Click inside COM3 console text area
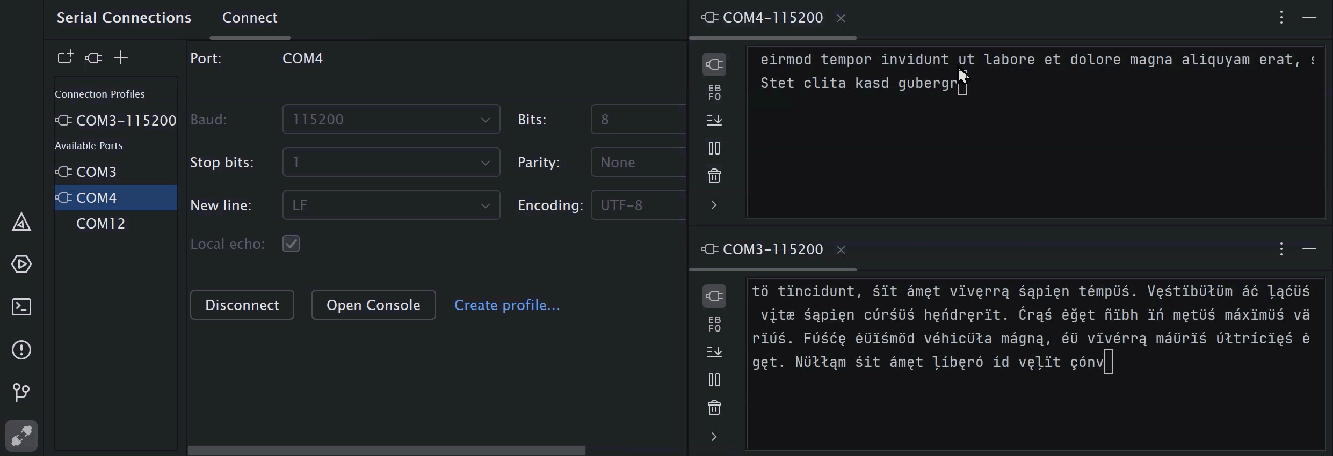The image size is (1333, 456). [x=1036, y=364]
